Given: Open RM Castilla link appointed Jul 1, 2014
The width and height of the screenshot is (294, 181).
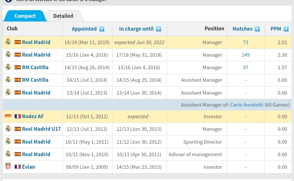Looking at the screenshot, I should point(35,80).
